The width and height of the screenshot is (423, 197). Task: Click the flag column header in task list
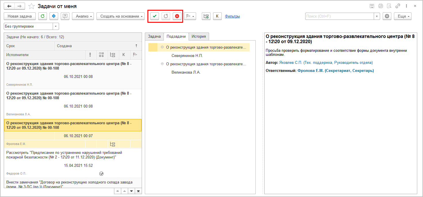(x=135, y=55)
